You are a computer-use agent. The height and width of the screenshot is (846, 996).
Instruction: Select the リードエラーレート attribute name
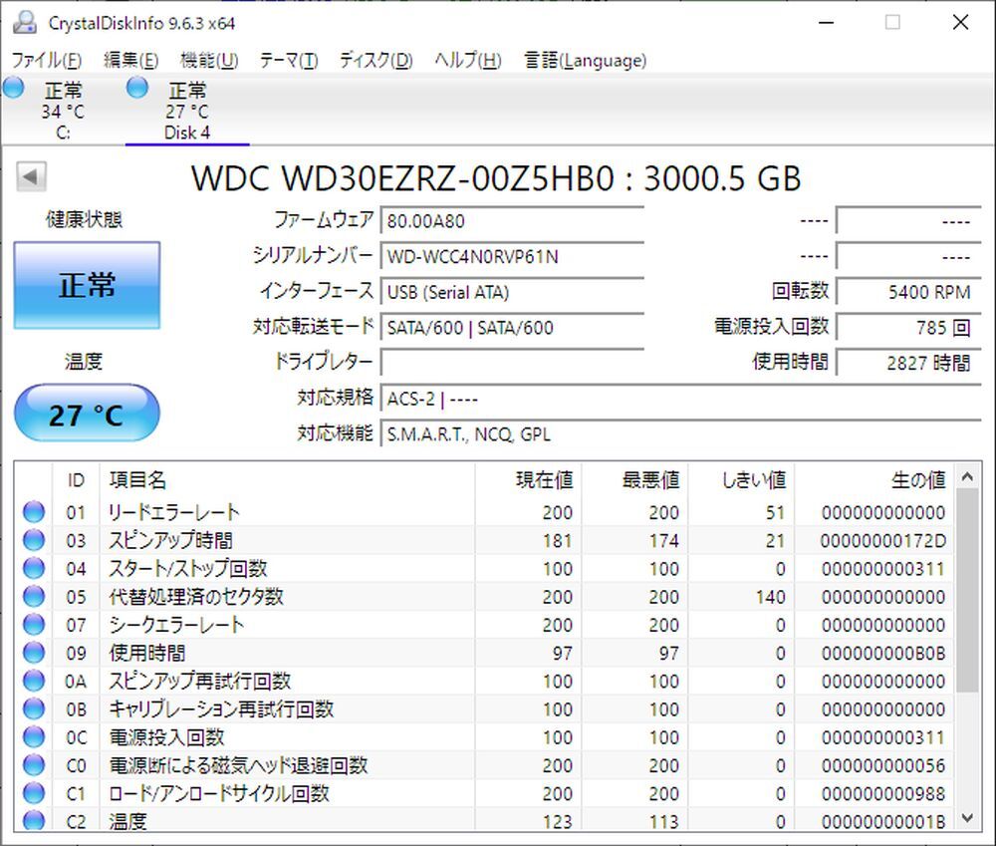click(173, 512)
